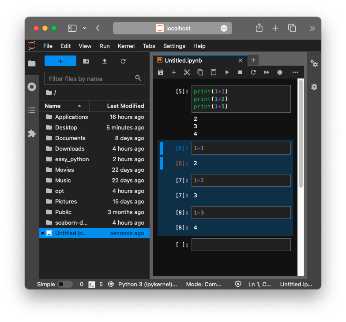Image resolution: width=346 pixels, height=322 pixels.
Task: Collapse cell [6] input with blue bar
Action: [162, 148]
